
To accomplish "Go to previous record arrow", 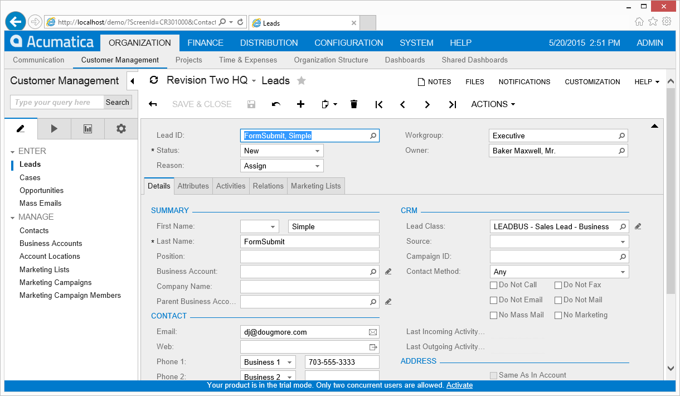I will 402,104.
